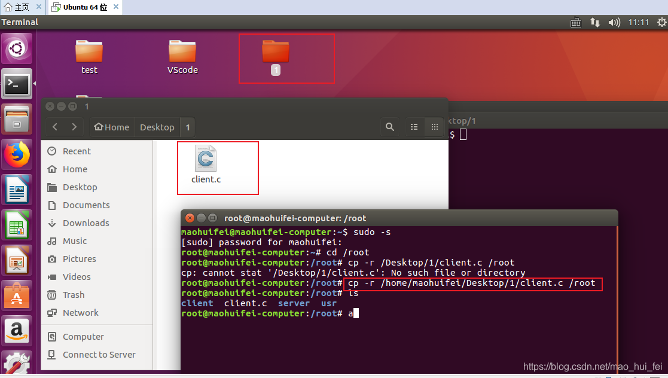
Task: Go forward in Files window
Action: pos(74,127)
